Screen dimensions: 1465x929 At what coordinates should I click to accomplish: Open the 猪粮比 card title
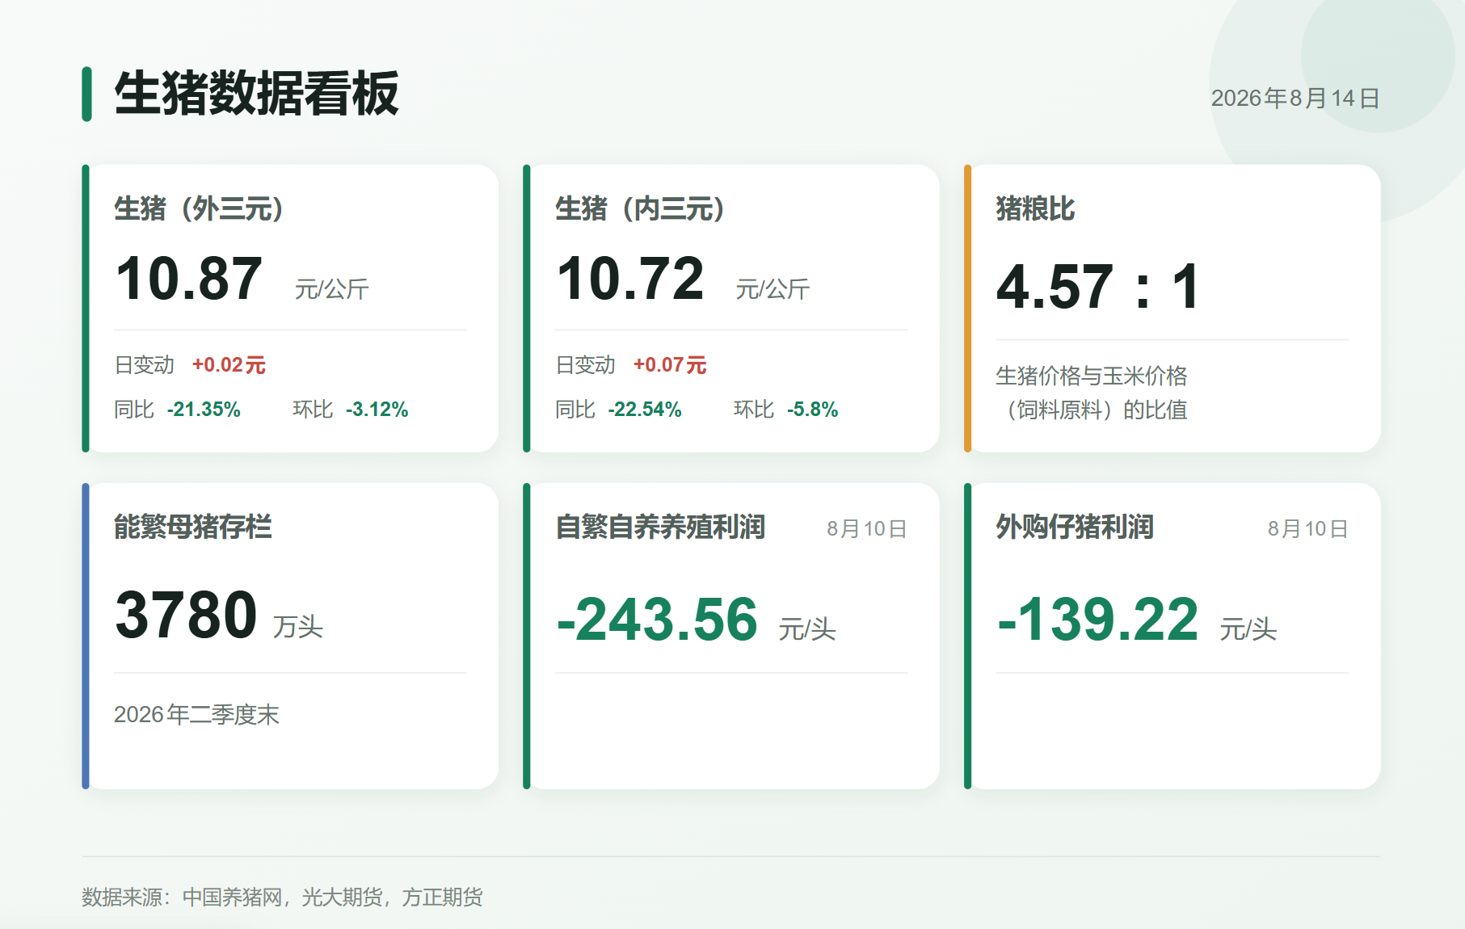coord(1035,208)
